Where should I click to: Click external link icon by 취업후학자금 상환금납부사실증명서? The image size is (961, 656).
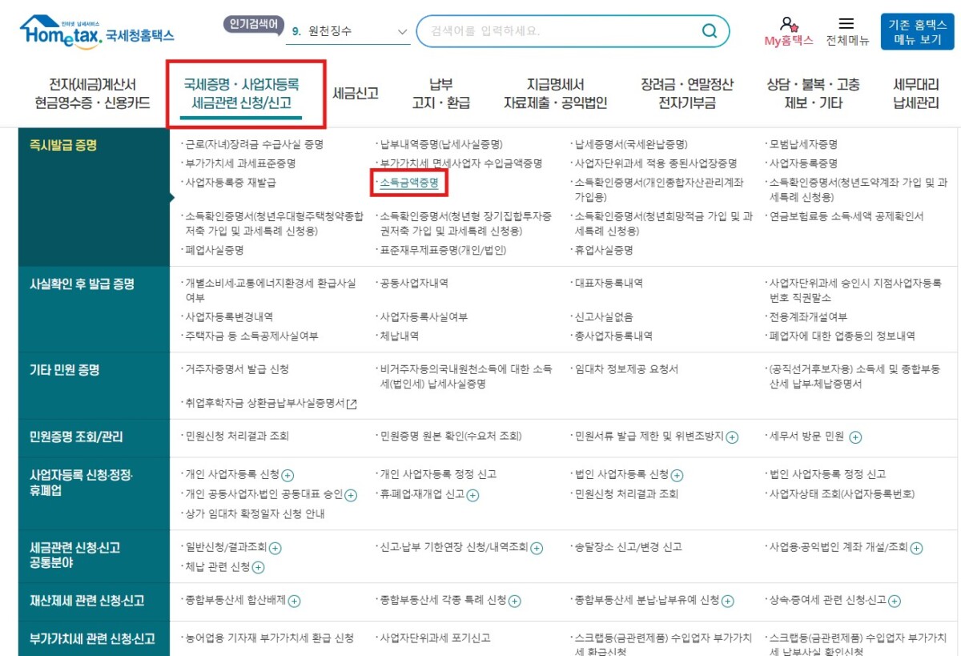pyautogui.click(x=352, y=404)
